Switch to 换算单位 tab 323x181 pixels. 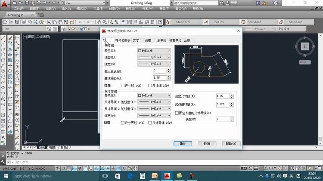[175, 40]
